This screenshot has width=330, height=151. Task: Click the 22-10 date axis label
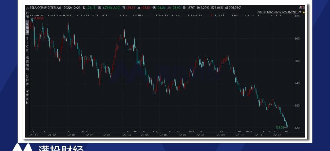point(240,135)
